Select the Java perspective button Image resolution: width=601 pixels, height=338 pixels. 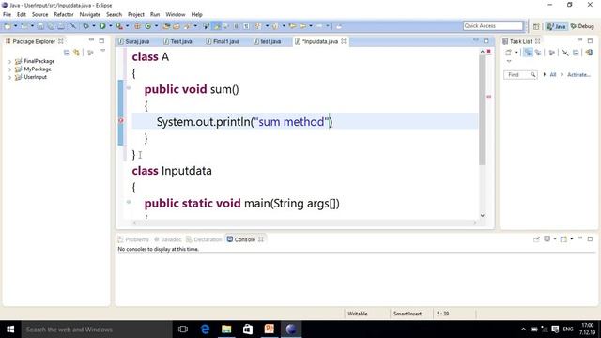click(x=557, y=26)
